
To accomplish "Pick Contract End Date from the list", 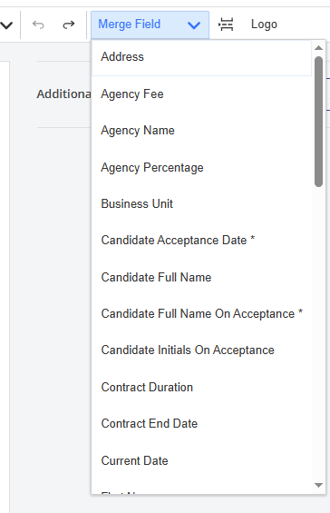I will 201,424.
